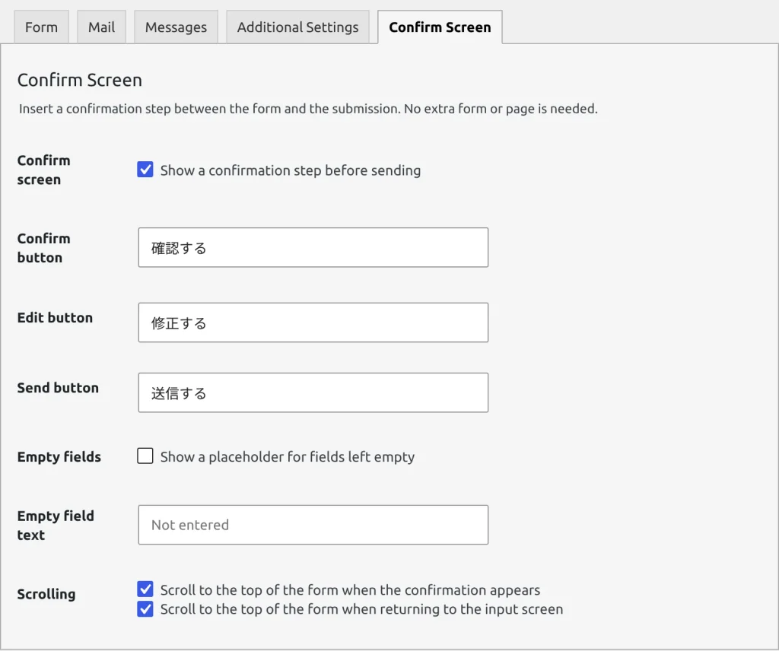This screenshot has width=779, height=651.
Task: Select the Messages tab
Action: tap(176, 27)
